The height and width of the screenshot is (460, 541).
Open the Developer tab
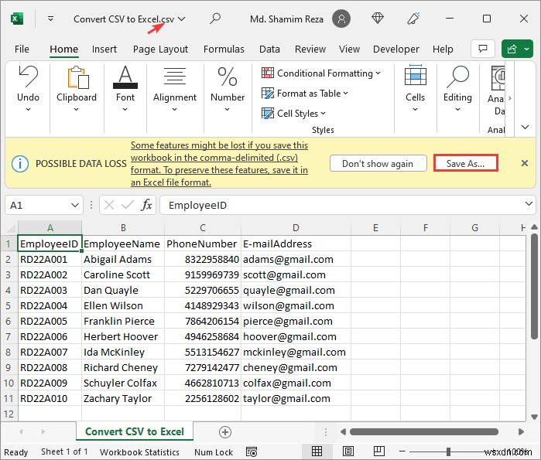(x=396, y=49)
